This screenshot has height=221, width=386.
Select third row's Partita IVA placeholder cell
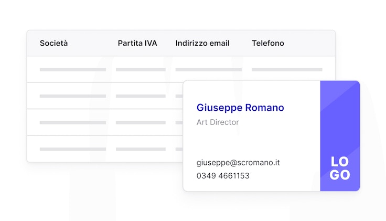coord(141,122)
